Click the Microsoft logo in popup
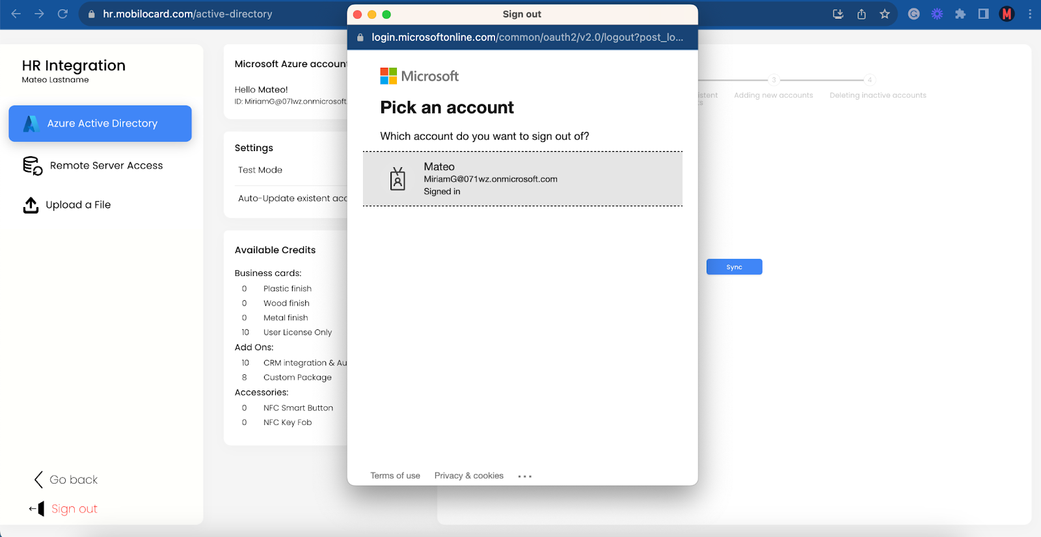The height and width of the screenshot is (537, 1041). tap(420, 76)
